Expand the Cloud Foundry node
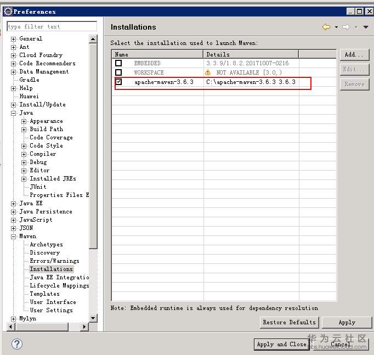The height and width of the screenshot is (355, 374). coord(14,55)
